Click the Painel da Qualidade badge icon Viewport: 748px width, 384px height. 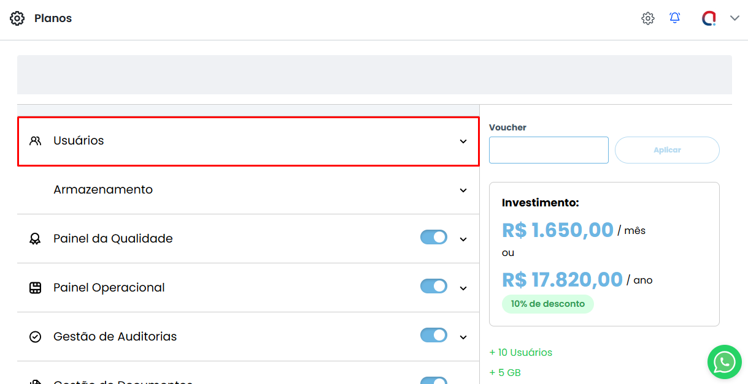point(36,239)
